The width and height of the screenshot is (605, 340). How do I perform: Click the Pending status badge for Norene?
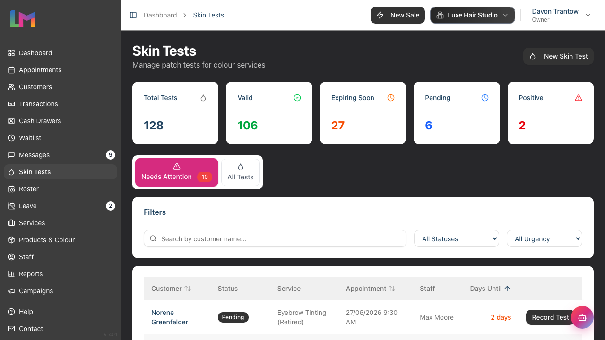[233, 317]
